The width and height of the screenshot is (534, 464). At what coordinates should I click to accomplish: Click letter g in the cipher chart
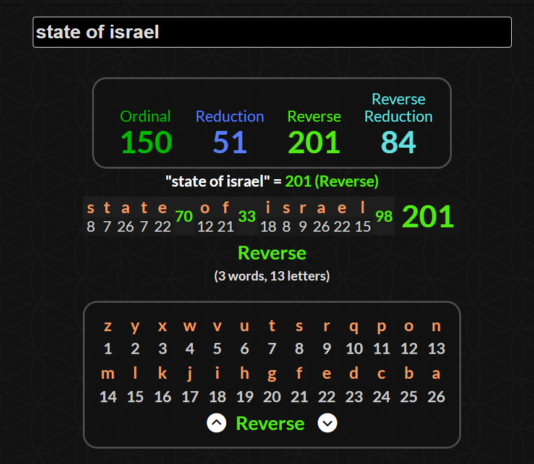pyautogui.click(x=272, y=374)
